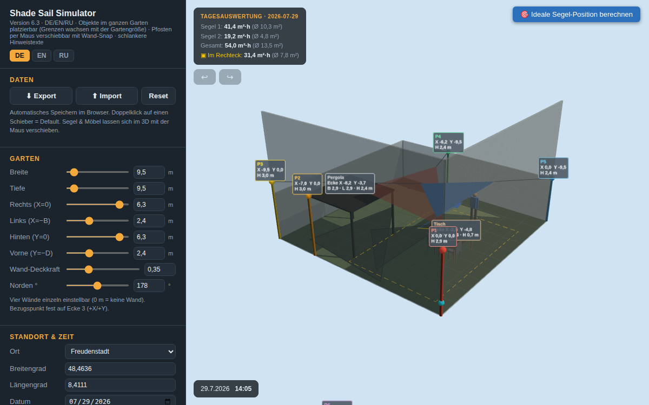
Task: Click the TAGESAUSWERTUNG heading
Action: click(x=249, y=17)
